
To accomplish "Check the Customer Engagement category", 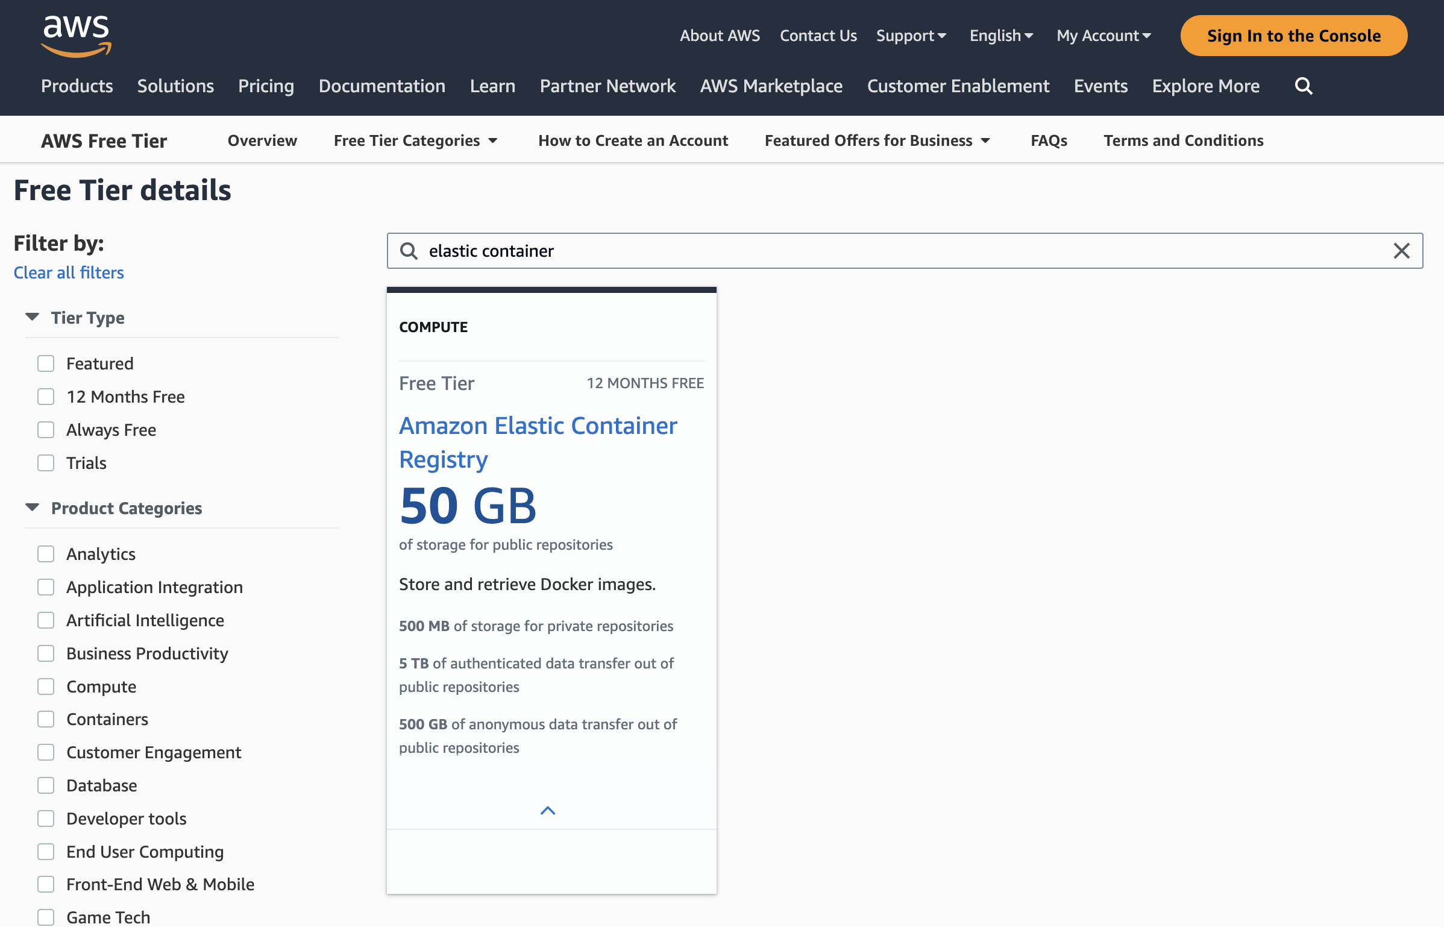I will pyautogui.click(x=46, y=752).
